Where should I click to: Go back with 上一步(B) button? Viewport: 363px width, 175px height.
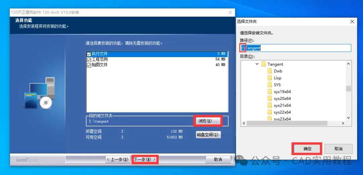pyautogui.click(x=118, y=160)
